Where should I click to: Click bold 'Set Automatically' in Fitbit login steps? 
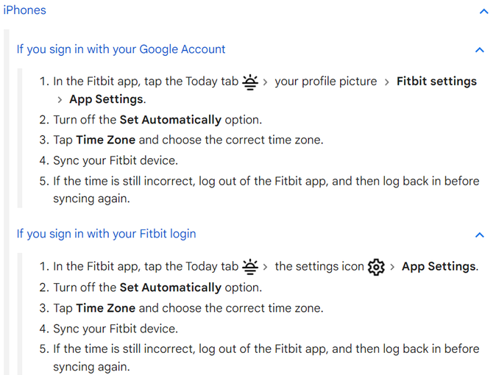point(171,287)
